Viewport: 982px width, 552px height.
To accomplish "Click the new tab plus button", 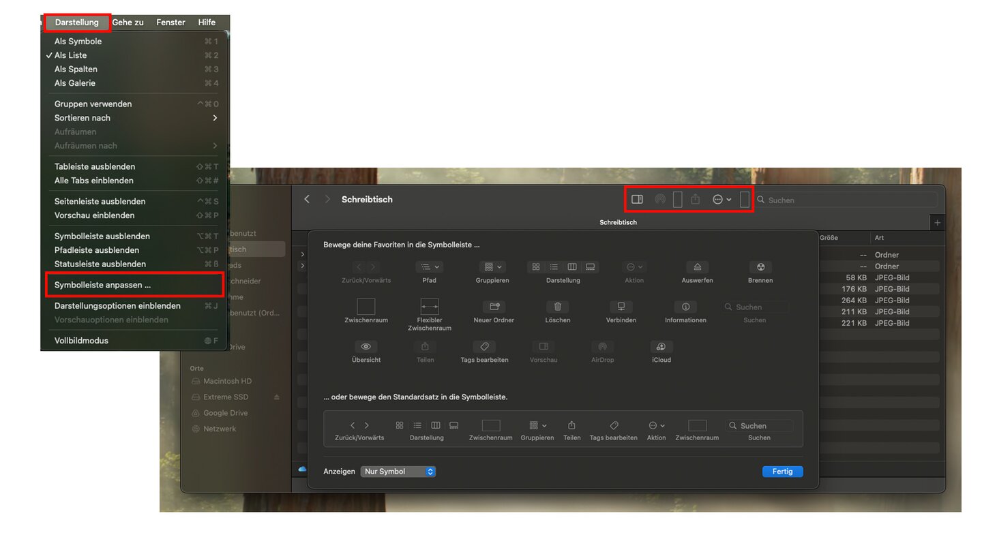I will point(937,223).
